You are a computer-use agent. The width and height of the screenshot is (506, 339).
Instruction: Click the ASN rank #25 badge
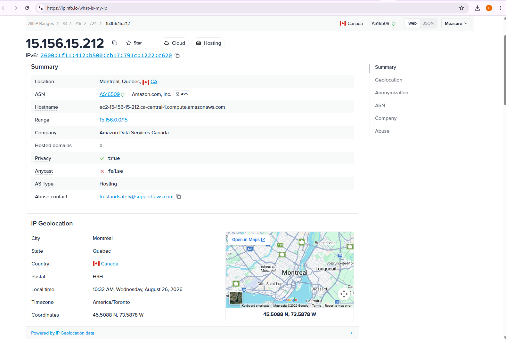[x=182, y=94]
